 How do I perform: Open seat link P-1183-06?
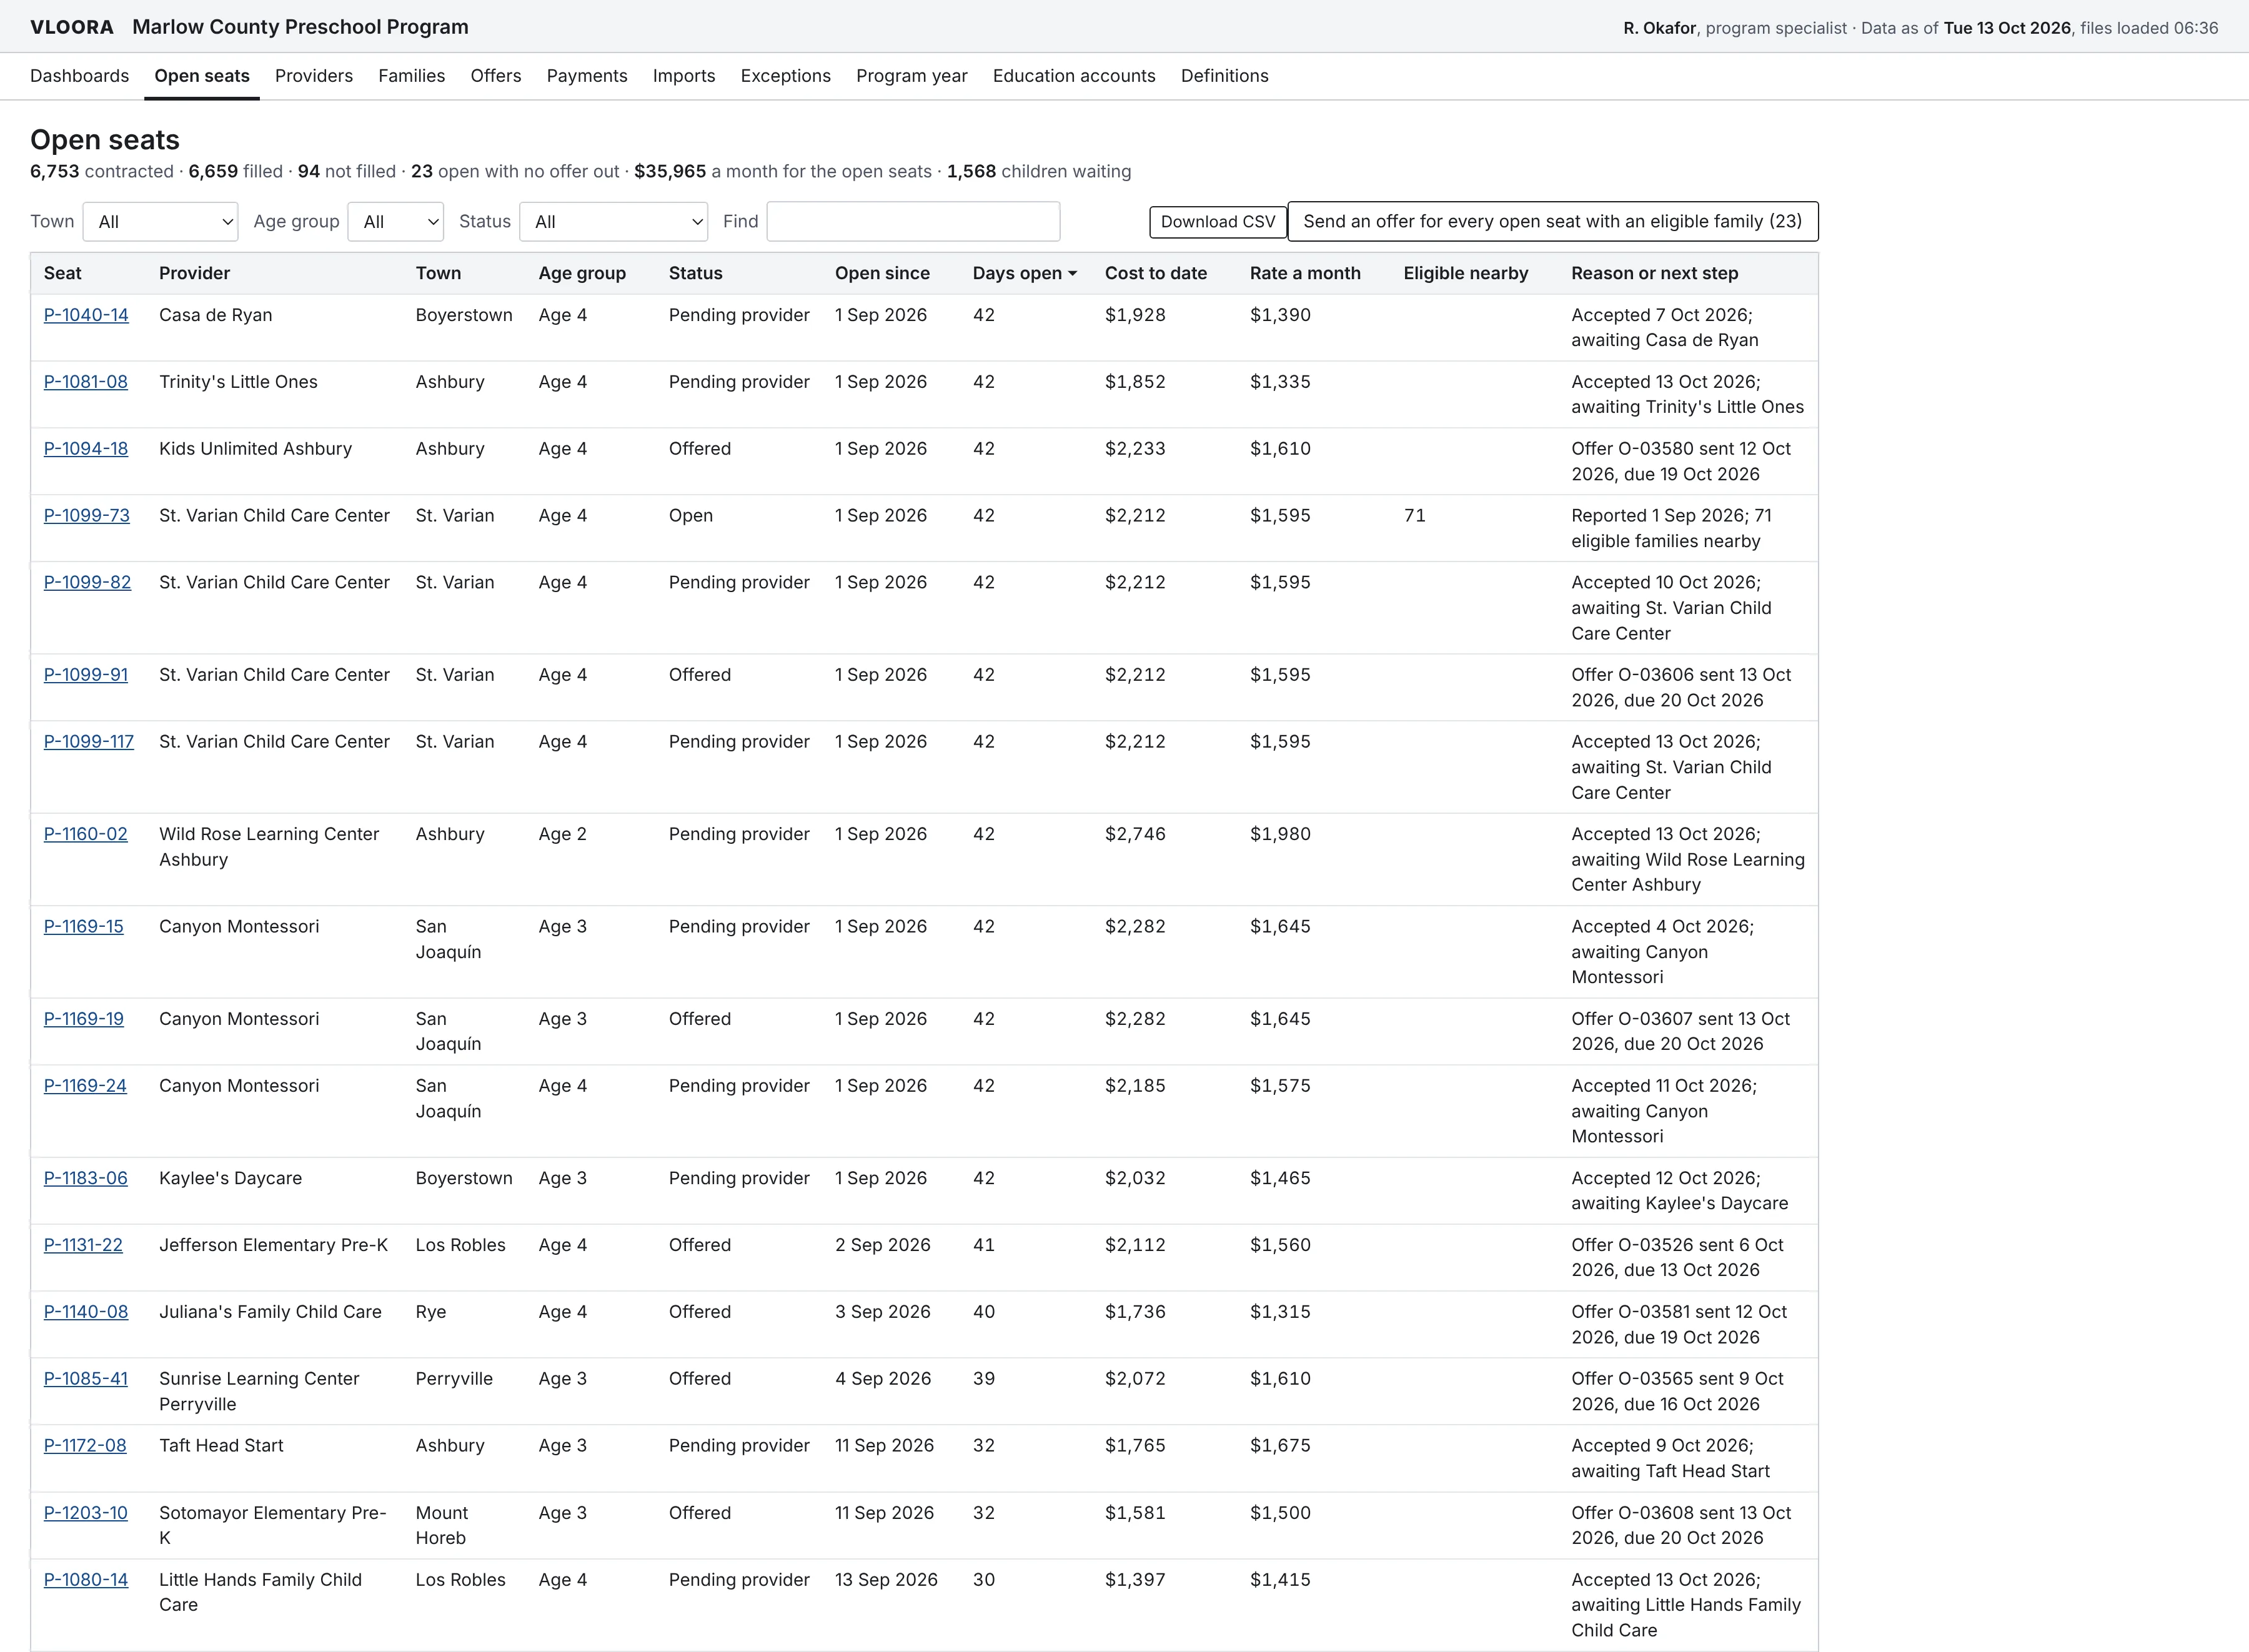tap(86, 1178)
